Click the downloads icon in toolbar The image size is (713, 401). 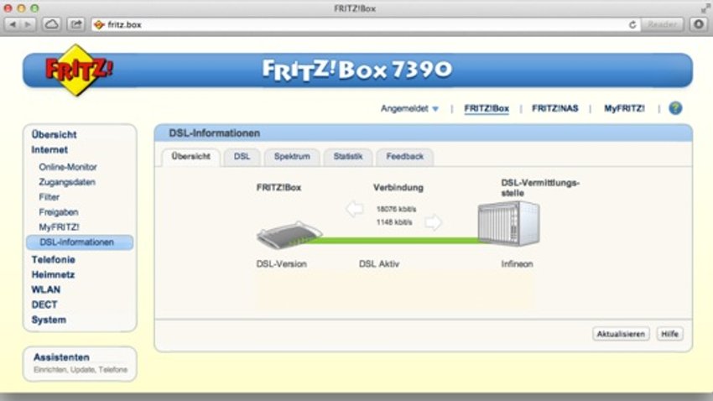click(699, 24)
